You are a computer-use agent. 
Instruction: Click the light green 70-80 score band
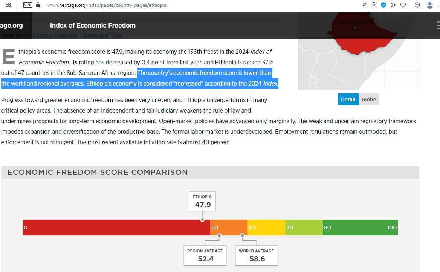tap(304, 228)
